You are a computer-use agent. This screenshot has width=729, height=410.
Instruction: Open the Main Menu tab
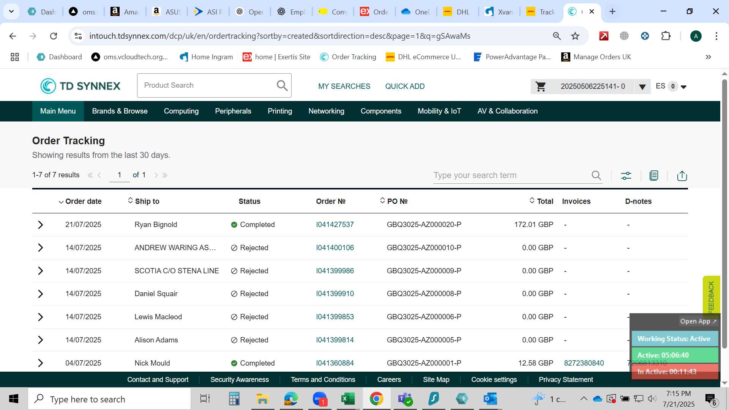pyautogui.click(x=58, y=111)
